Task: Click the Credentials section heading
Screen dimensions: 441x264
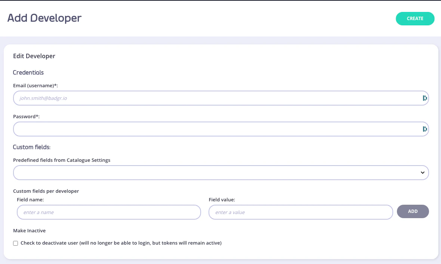Action: click(x=28, y=72)
